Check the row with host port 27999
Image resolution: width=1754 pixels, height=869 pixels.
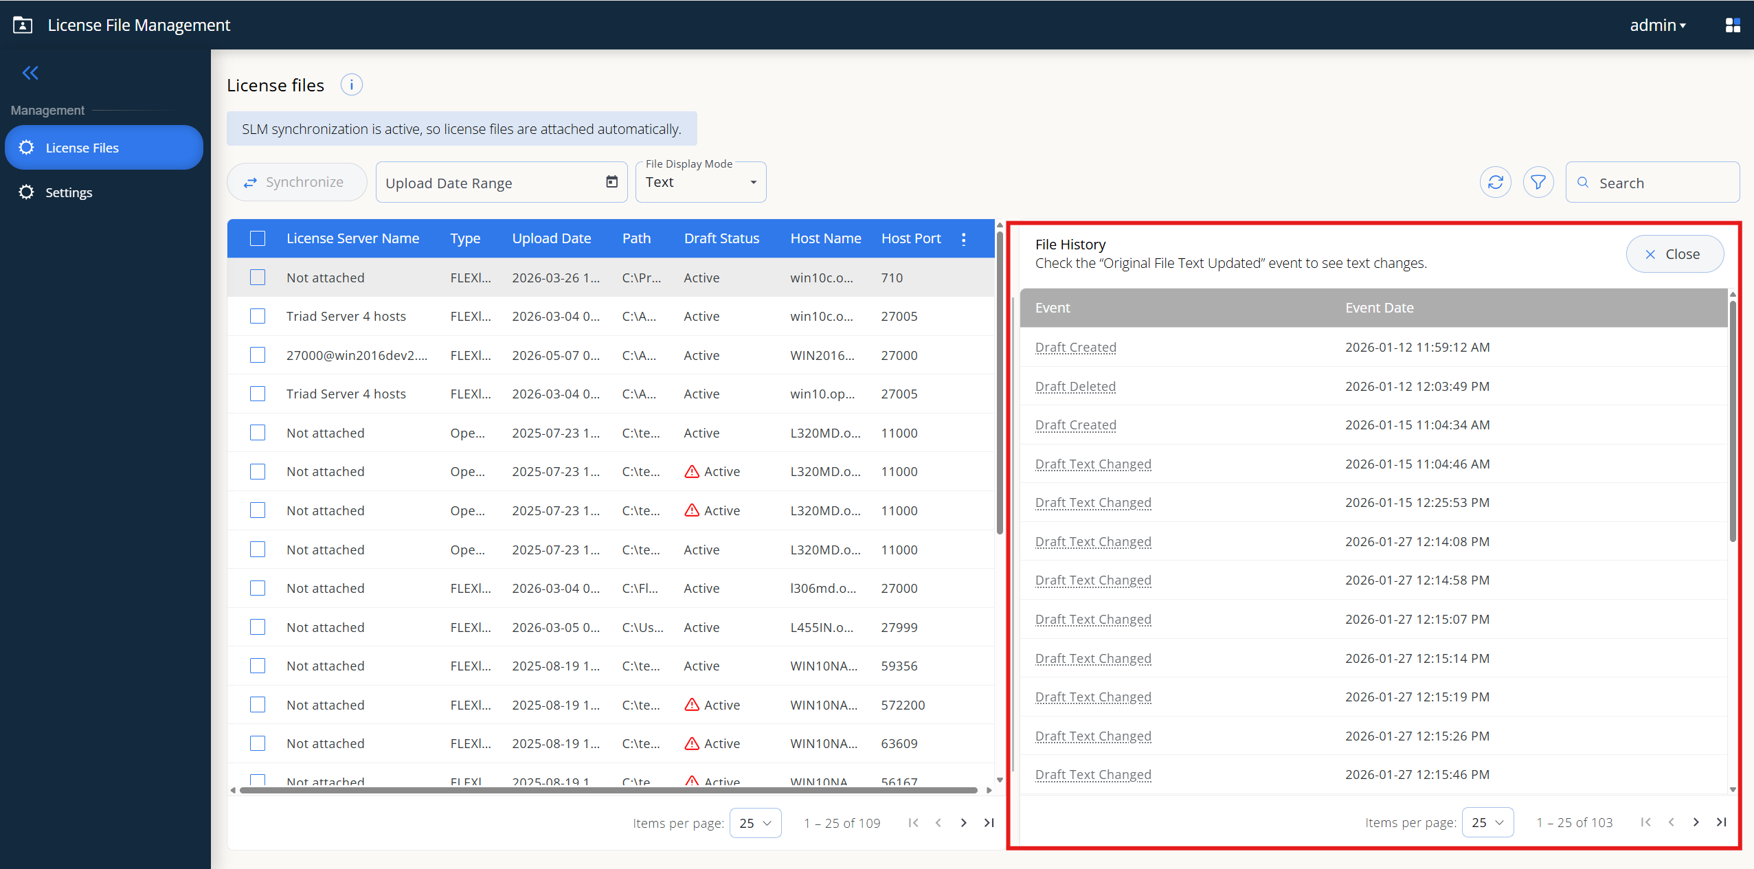[258, 627]
